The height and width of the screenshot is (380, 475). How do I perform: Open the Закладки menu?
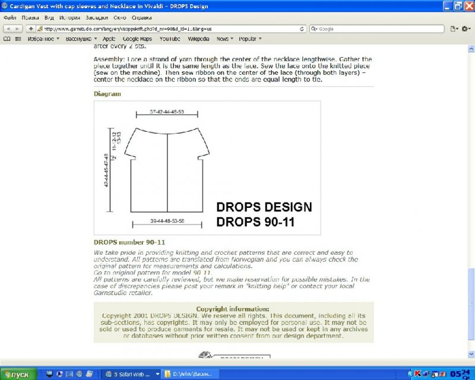[x=96, y=18]
